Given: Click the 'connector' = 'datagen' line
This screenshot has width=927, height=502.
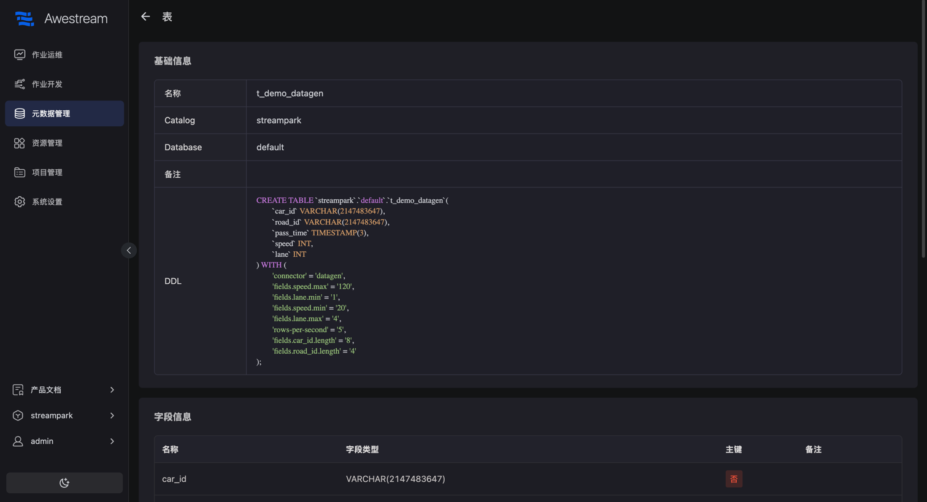Looking at the screenshot, I should pyautogui.click(x=309, y=276).
